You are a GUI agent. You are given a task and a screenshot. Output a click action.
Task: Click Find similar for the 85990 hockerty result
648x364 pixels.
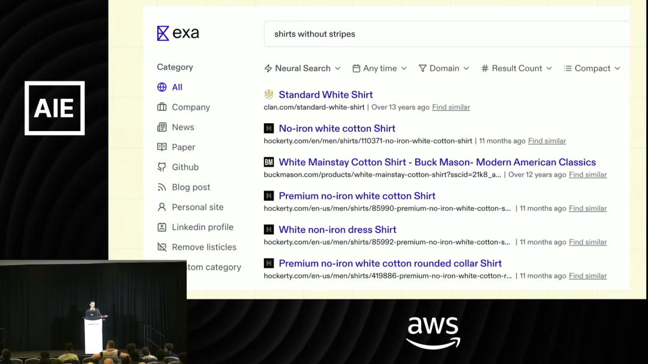tap(587, 208)
